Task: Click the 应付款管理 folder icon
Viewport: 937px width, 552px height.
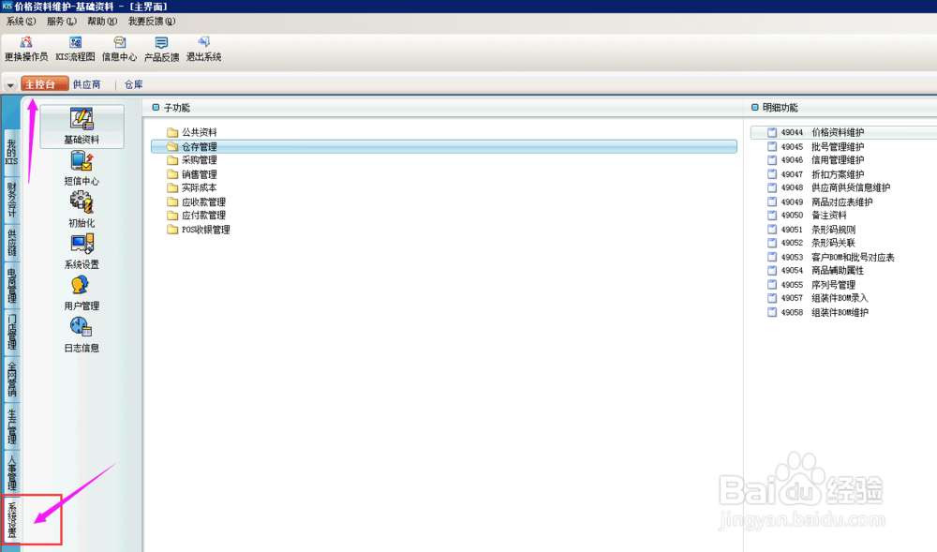Action: tap(172, 215)
